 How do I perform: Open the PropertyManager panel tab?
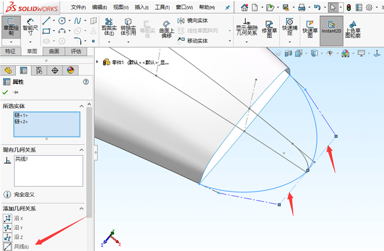point(24,71)
